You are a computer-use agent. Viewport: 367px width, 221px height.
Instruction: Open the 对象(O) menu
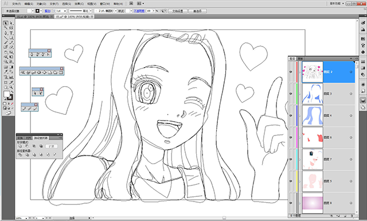tap(41, 4)
